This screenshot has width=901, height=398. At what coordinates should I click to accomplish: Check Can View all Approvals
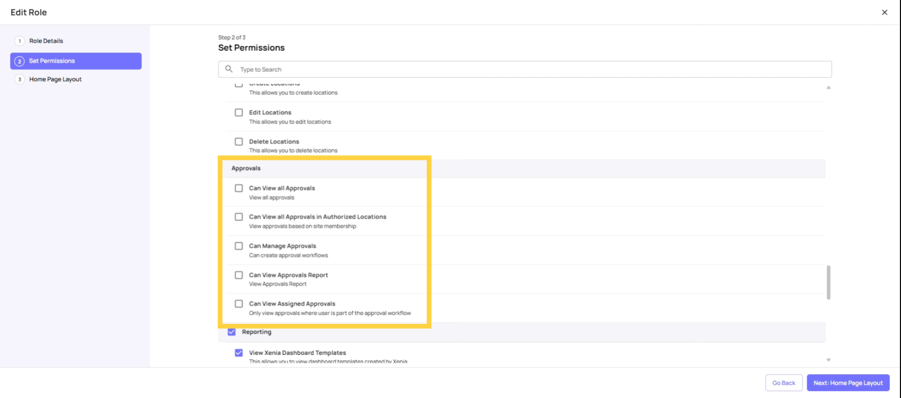tap(239, 188)
